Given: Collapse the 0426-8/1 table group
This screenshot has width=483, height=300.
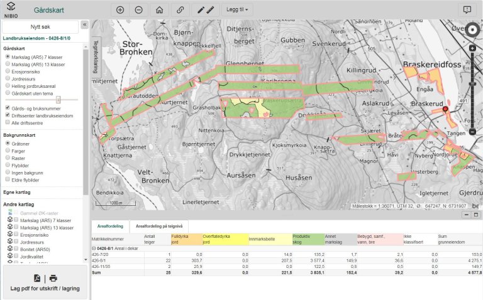Looking at the screenshot, I should (x=94, y=249).
